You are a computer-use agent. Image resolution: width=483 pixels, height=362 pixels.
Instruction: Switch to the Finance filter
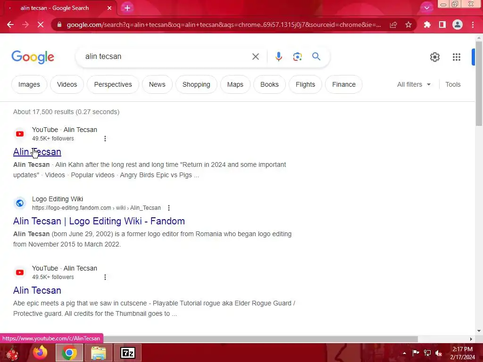click(x=344, y=84)
